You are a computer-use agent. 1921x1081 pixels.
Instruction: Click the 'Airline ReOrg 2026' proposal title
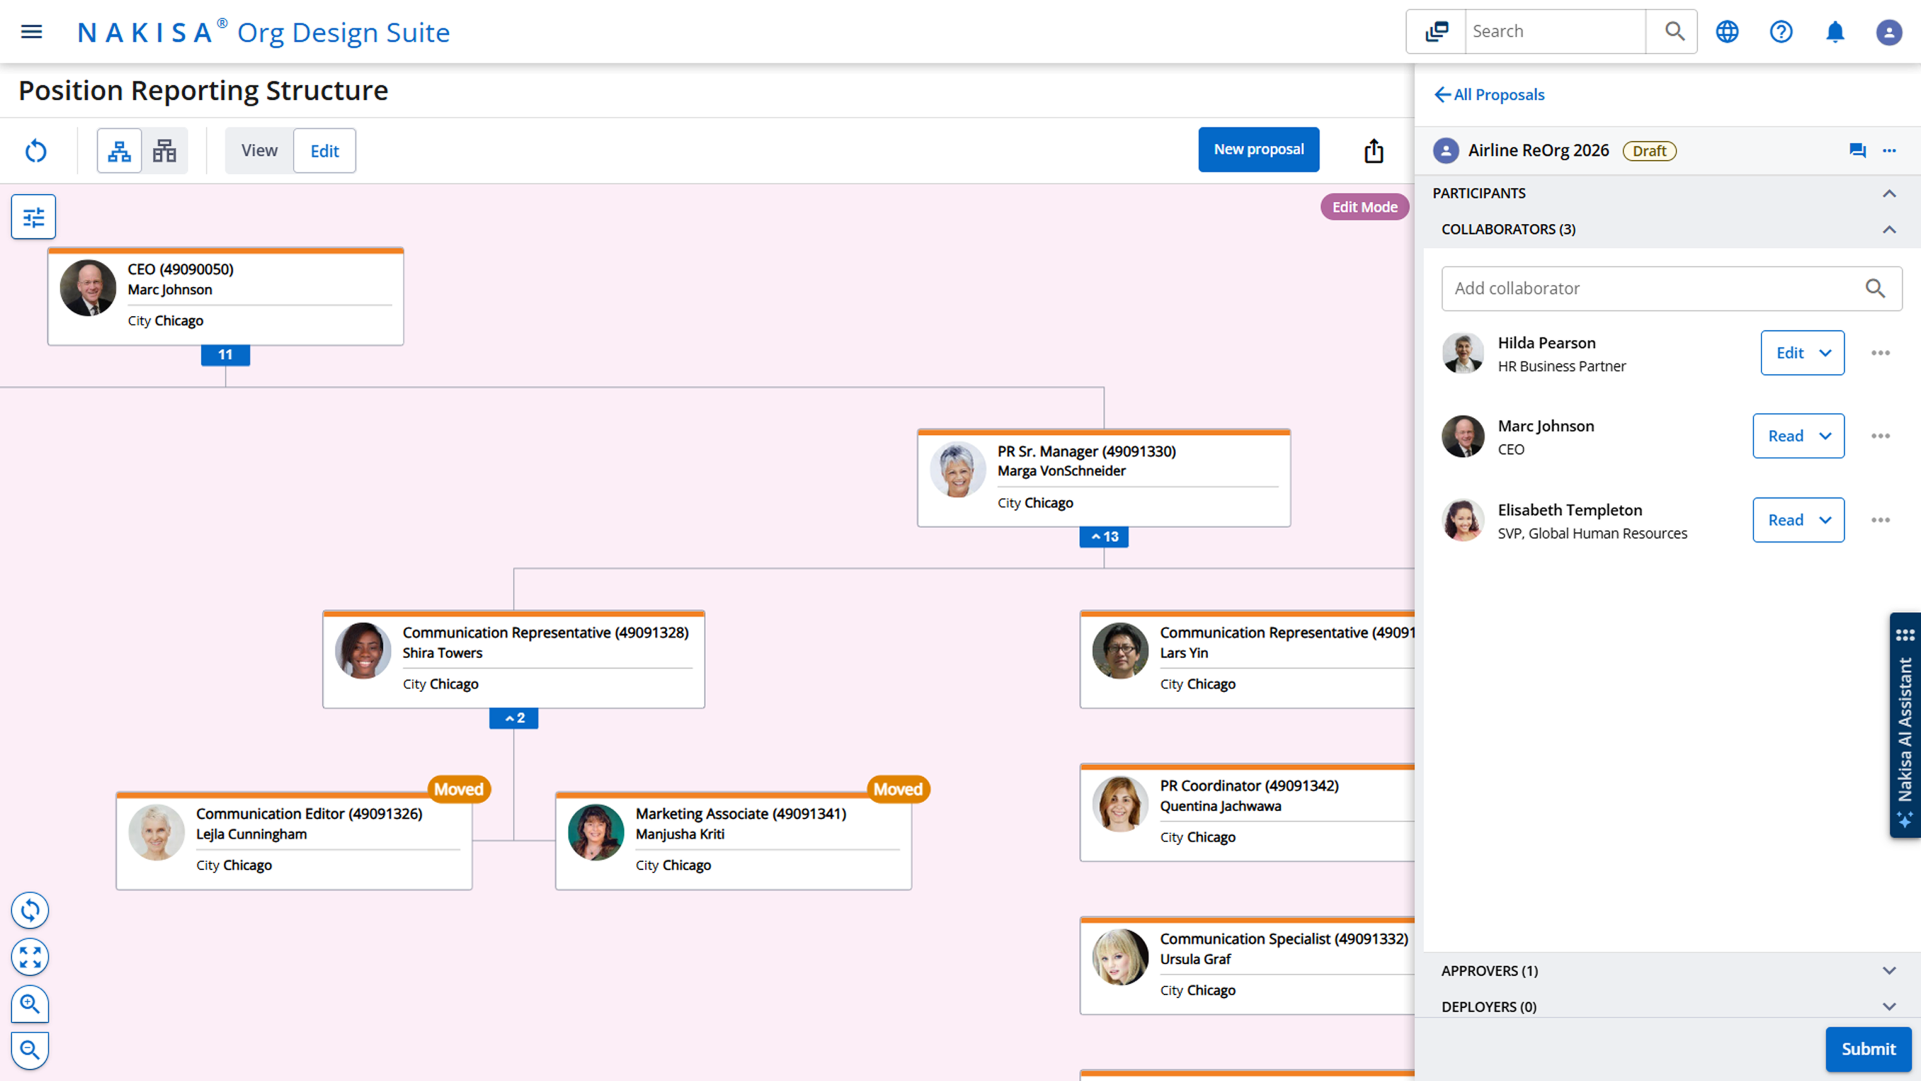(1538, 151)
